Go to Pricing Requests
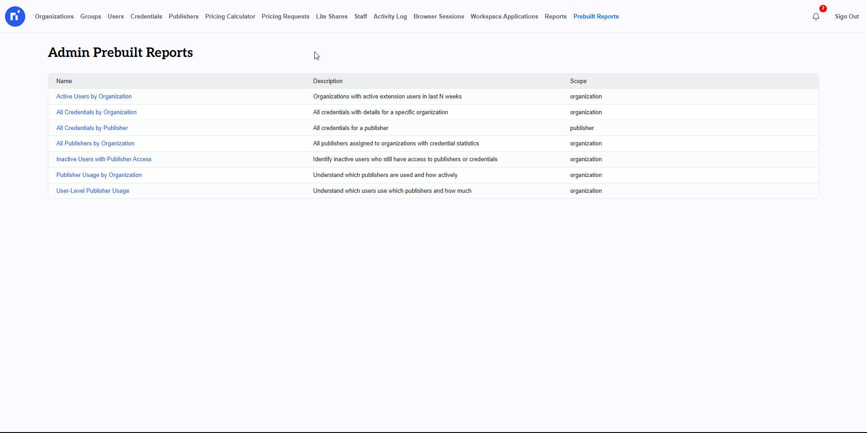Image resolution: width=867 pixels, height=433 pixels. point(285,17)
